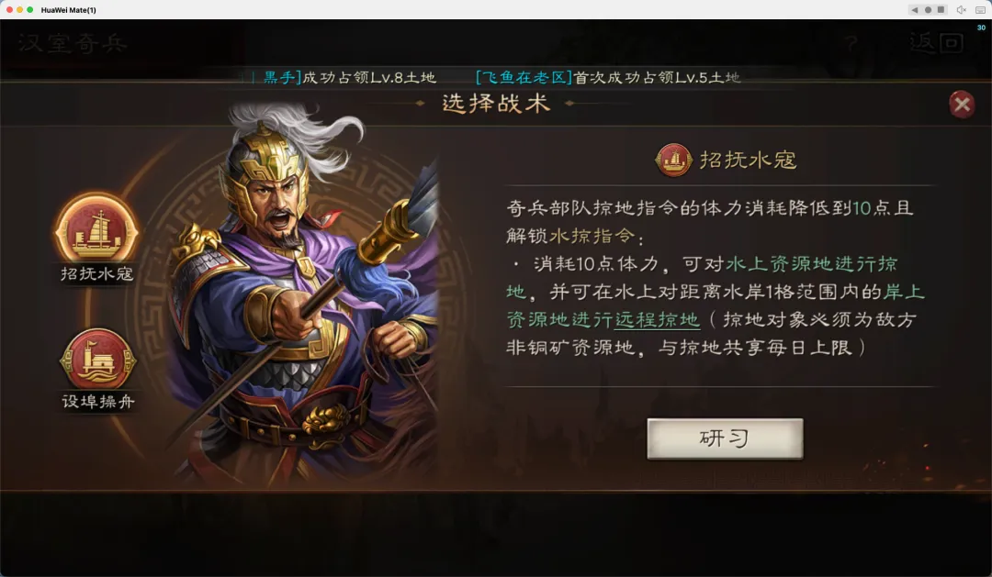Click the Android home circle in title bar

[928, 9]
